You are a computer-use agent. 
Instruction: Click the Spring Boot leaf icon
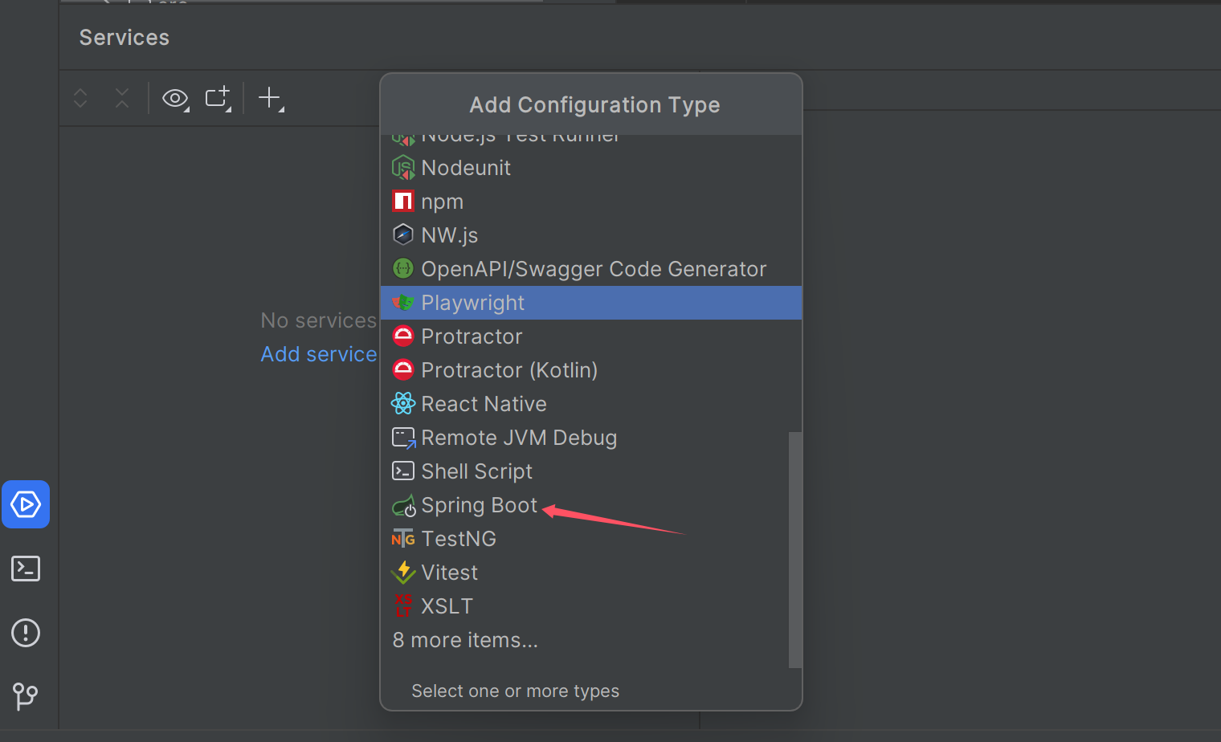(x=403, y=505)
